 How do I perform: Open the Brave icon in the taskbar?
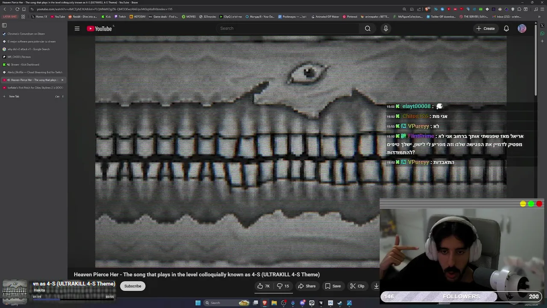265,303
